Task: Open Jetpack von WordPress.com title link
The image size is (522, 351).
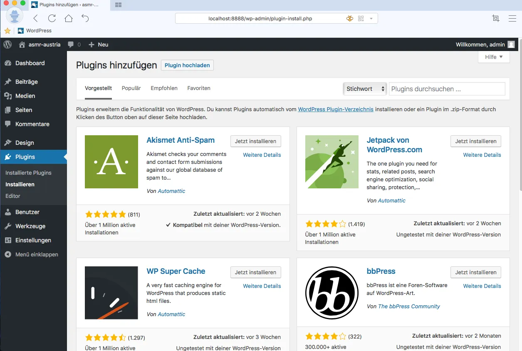Action: [394, 145]
